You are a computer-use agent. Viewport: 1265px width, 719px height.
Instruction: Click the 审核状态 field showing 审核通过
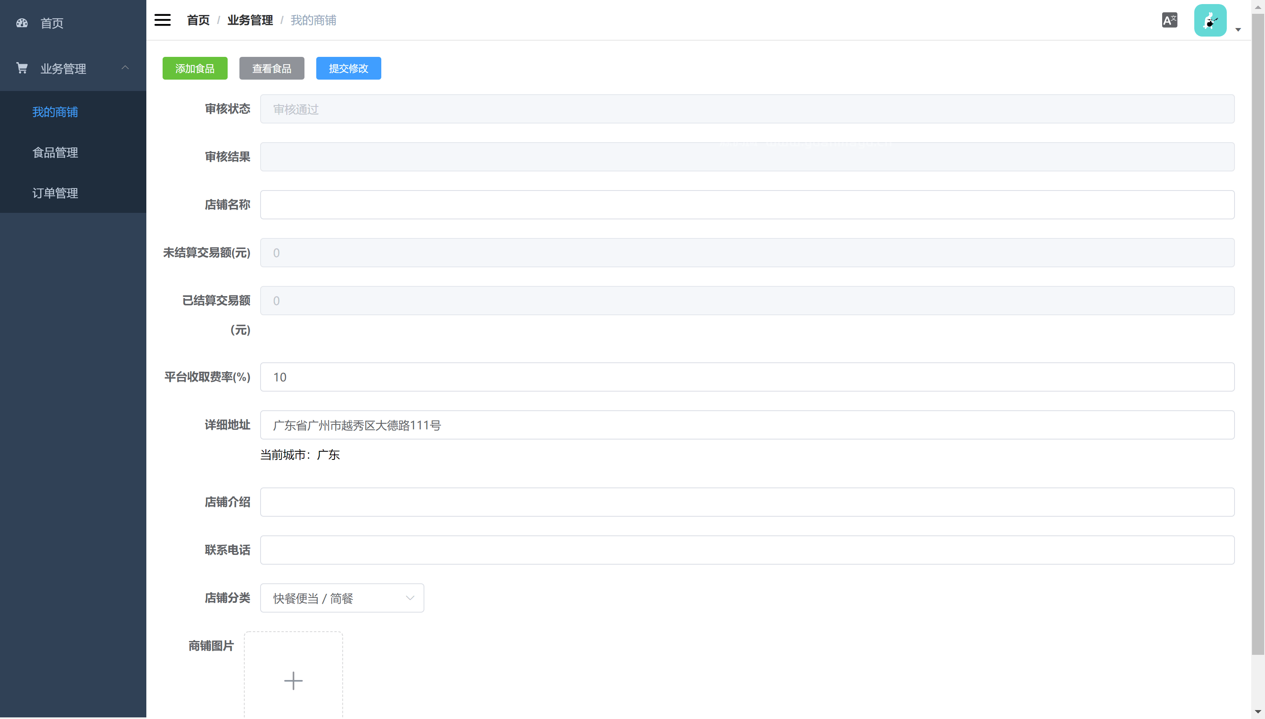click(747, 108)
